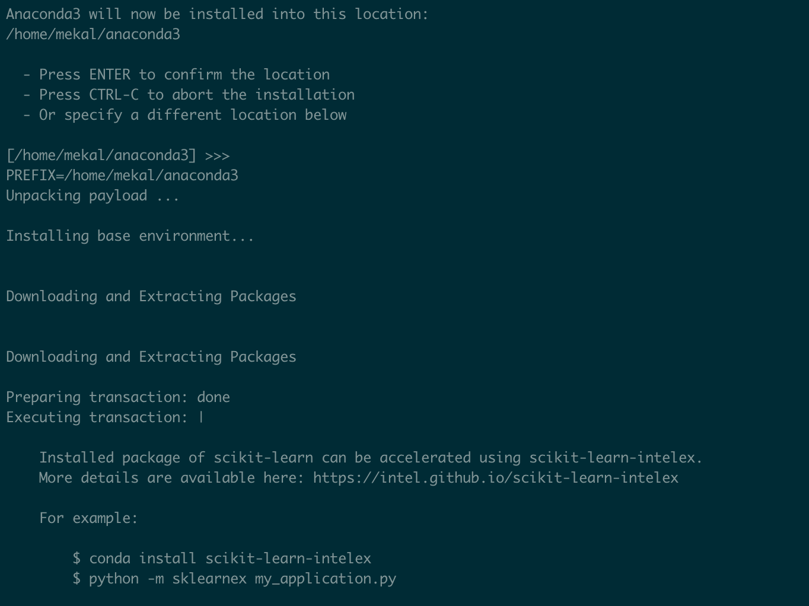Click the spinner after "Executing transaction:"

coord(202,417)
